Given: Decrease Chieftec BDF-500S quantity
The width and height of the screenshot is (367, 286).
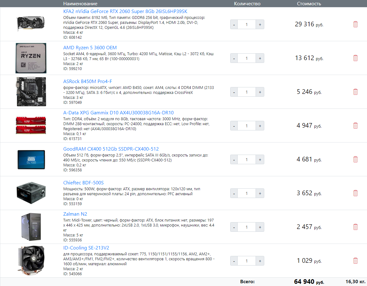Looking at the screenshot, I should [234, 193].
